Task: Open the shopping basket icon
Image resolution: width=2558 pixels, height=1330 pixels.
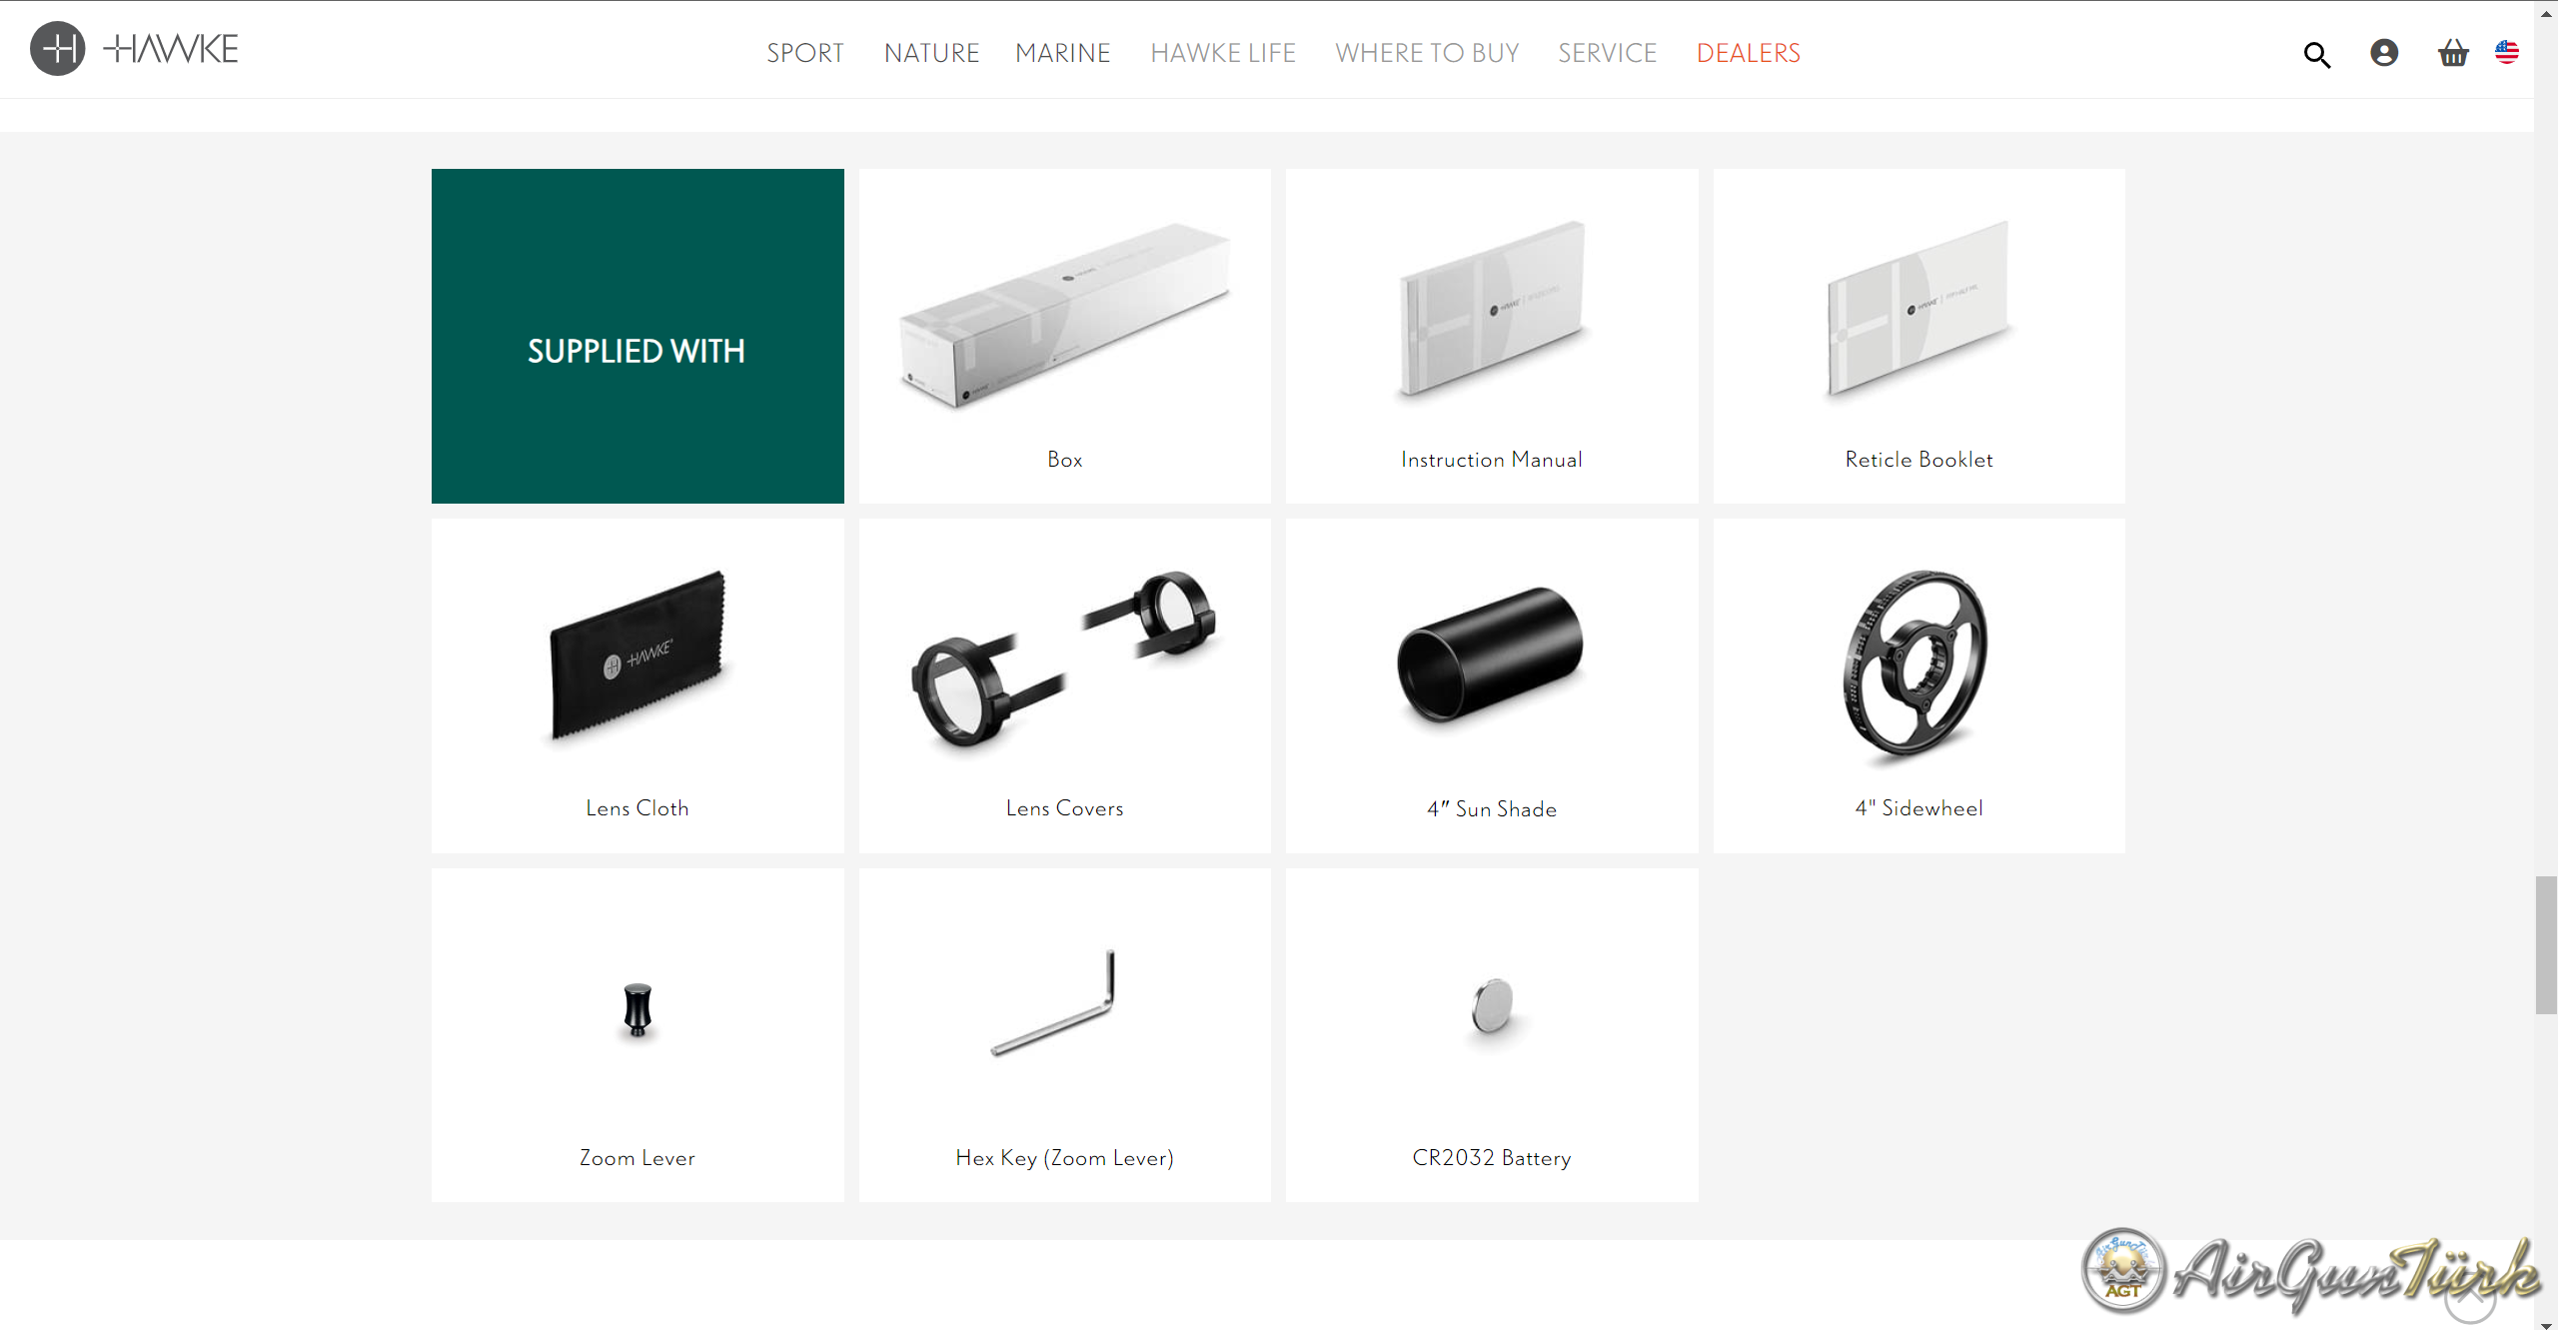Action: coord(2452,53)
